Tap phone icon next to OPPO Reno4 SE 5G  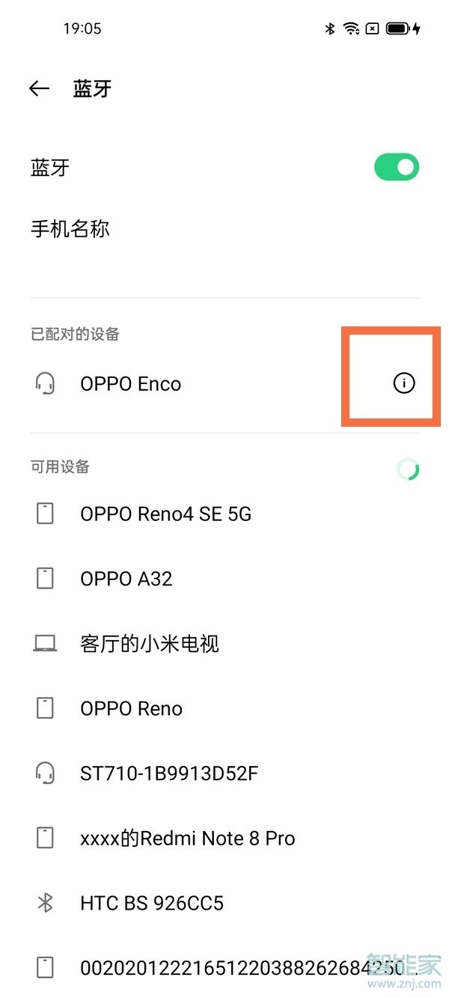pos(46,514)
